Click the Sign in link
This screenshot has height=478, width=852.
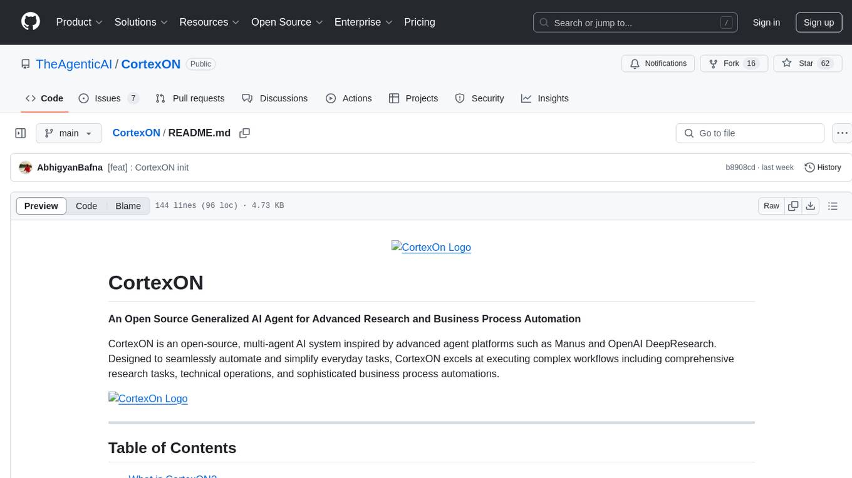766,23
